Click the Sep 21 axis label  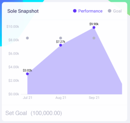click(x=94, y=98)
